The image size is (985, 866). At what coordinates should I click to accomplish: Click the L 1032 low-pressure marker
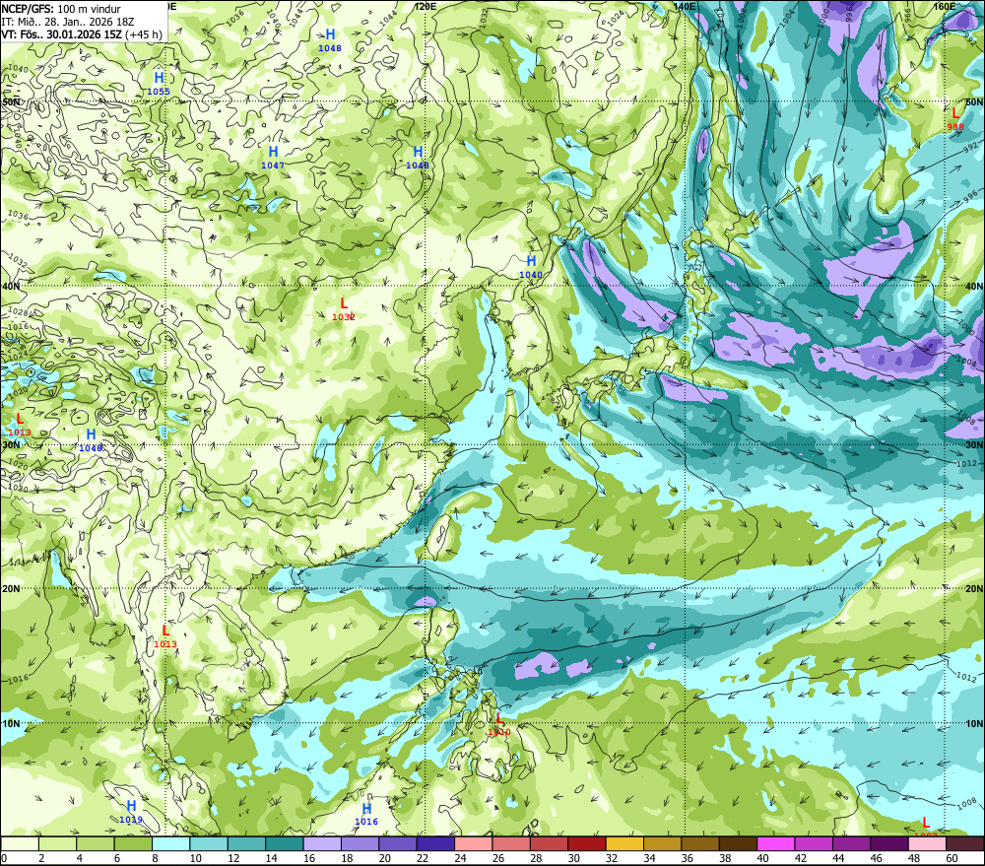click(344, 309)
